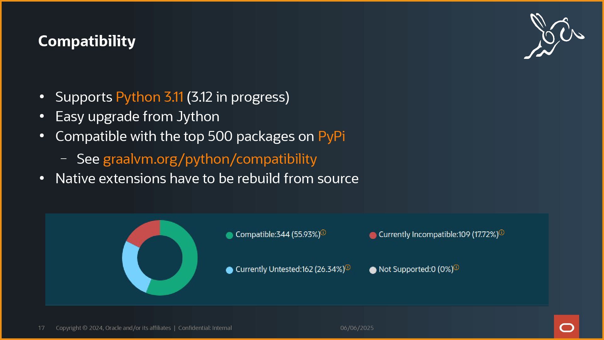Click the Python 3.11 highlighted text

149,97
